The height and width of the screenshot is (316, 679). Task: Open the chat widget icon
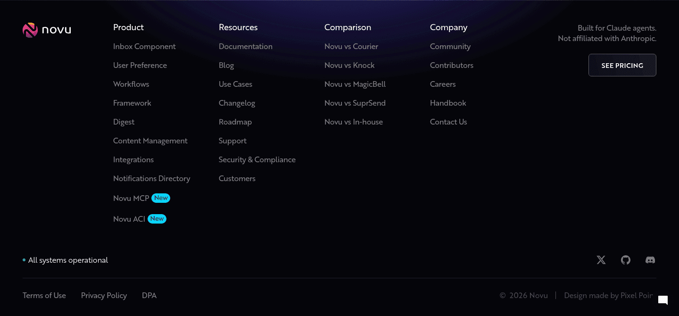(663, 300)
